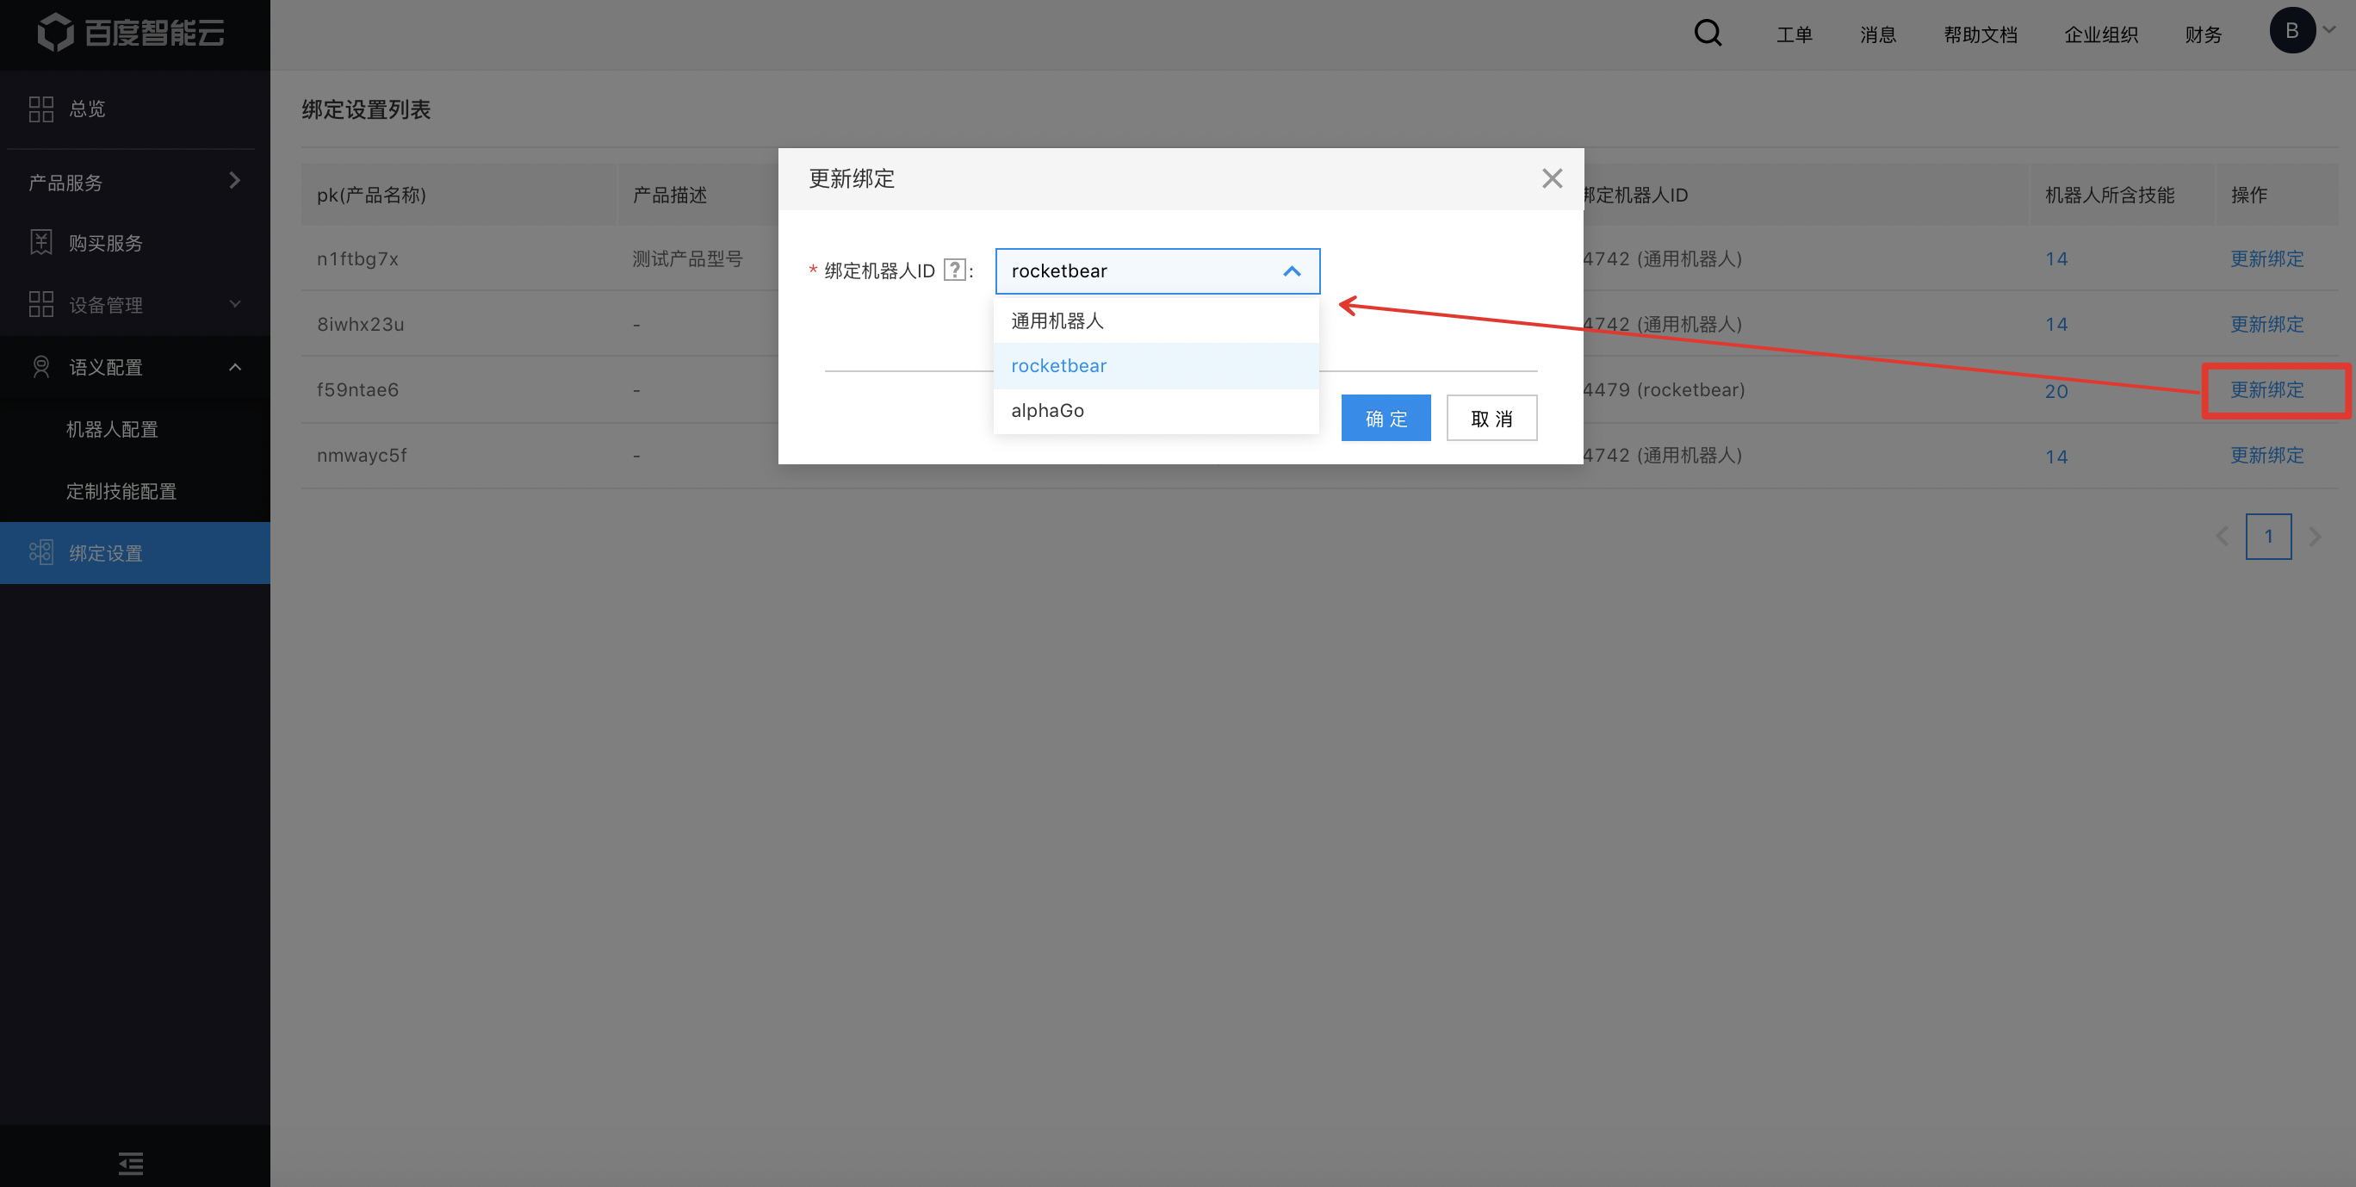Viewport: 2356px width, 1187px height.
Task: Click the 绑定机器人ID combo box
Action: (x=1157, y=270)
